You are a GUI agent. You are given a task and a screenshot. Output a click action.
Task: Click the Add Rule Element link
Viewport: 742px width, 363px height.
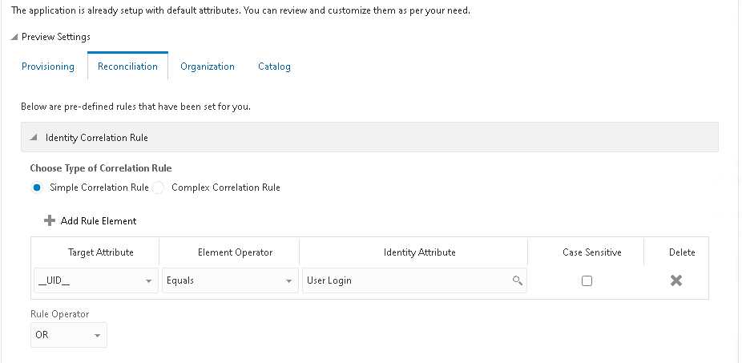99,221
